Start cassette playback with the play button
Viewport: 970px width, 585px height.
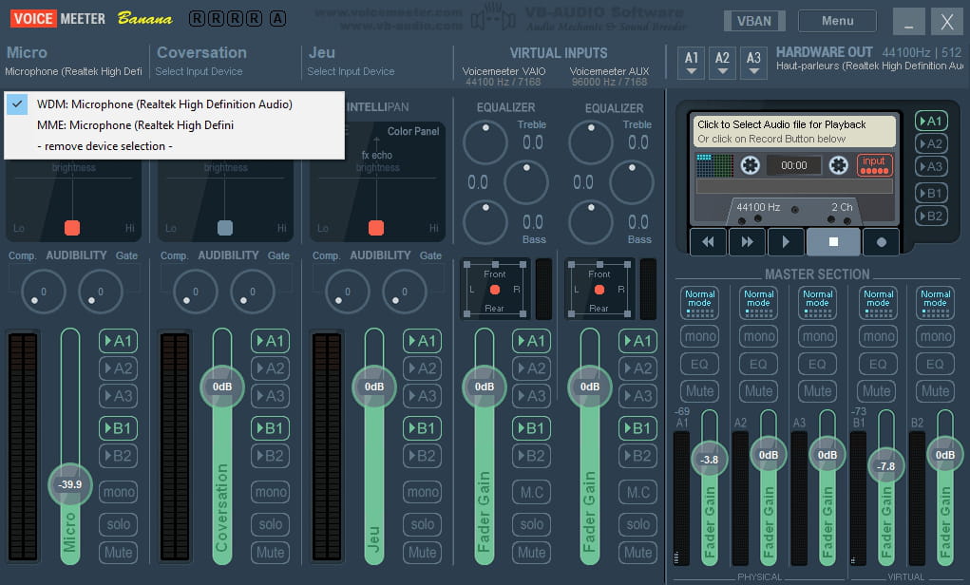pyautogui.click(x=786, y=242)
